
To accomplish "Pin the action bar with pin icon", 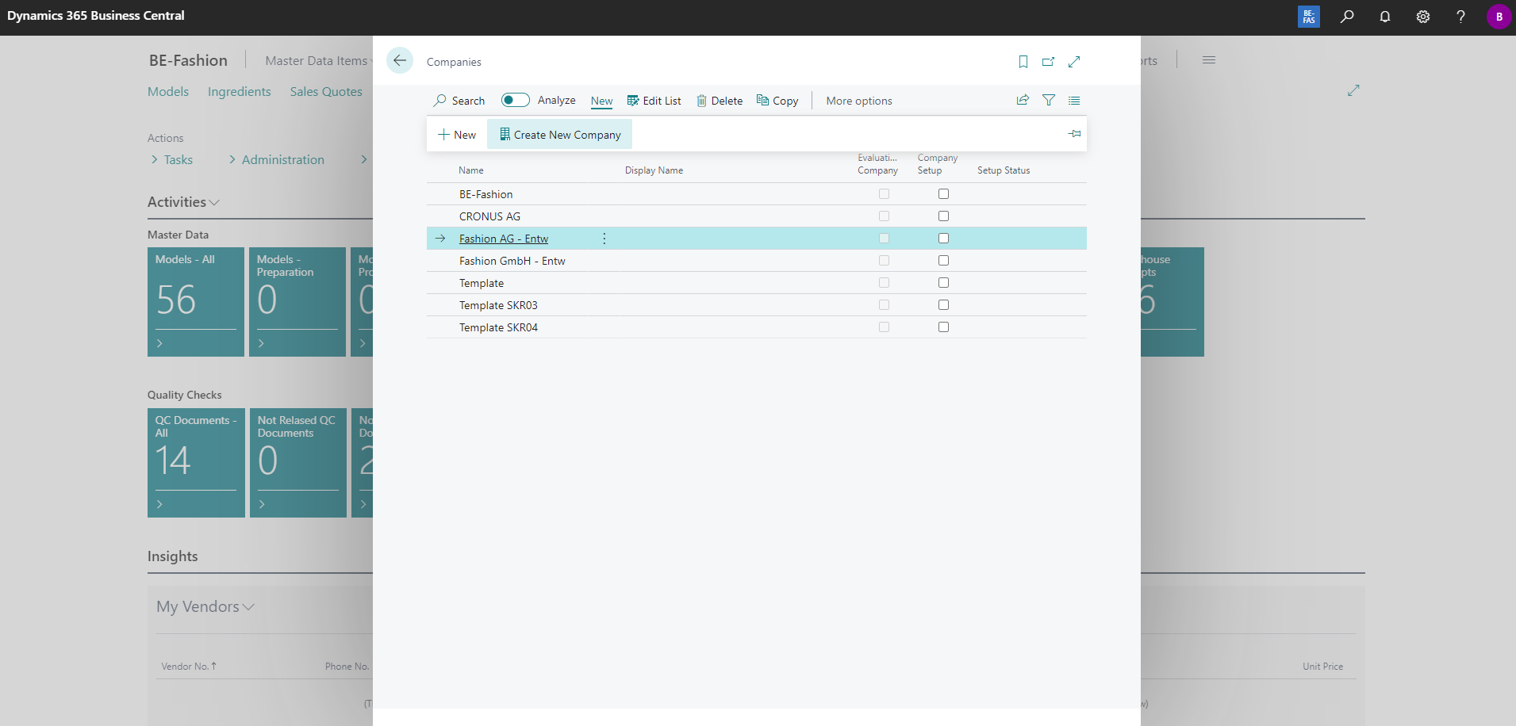I will coord(1074,134).
